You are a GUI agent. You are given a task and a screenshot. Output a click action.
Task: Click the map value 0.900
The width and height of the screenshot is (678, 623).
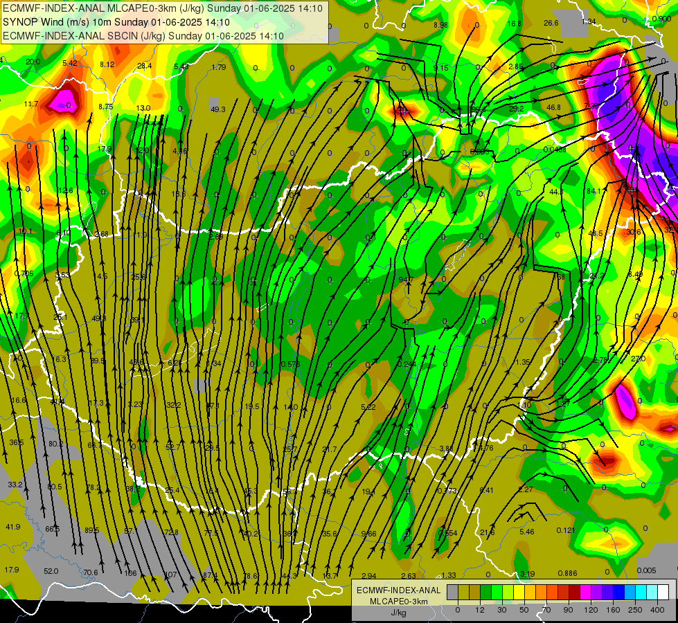(x=661, y=19)
